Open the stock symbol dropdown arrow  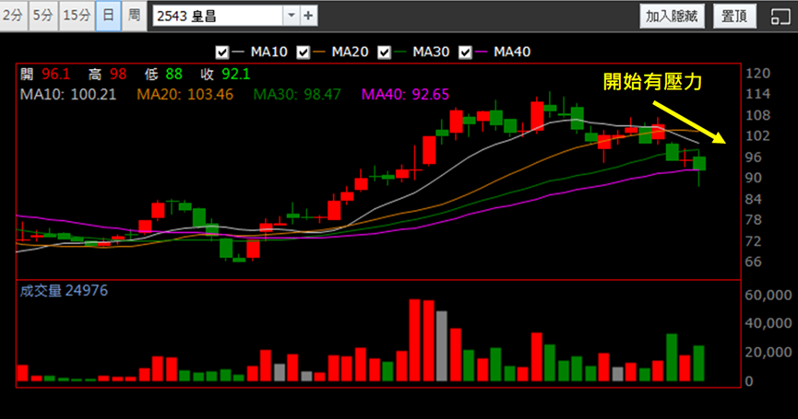pyautogui.click(x=292, y=16)
